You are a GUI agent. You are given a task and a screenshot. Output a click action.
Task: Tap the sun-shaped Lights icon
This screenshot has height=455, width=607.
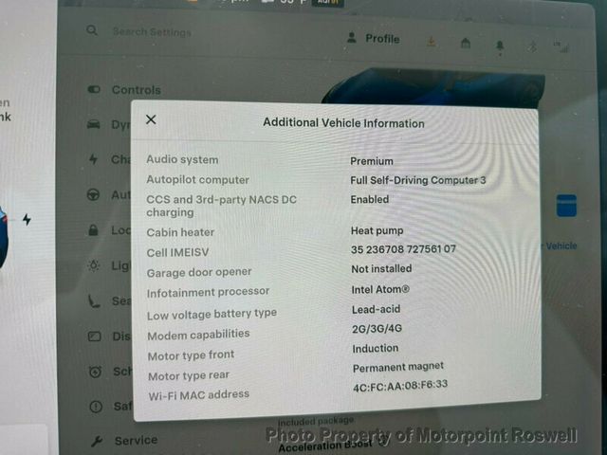tap(94, 265)
